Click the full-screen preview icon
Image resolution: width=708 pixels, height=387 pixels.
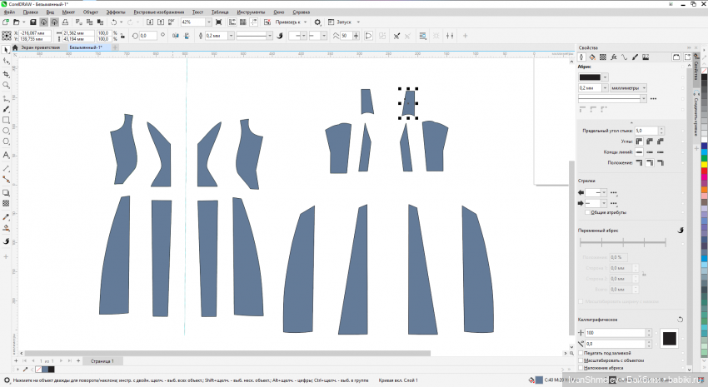point(218,22)
